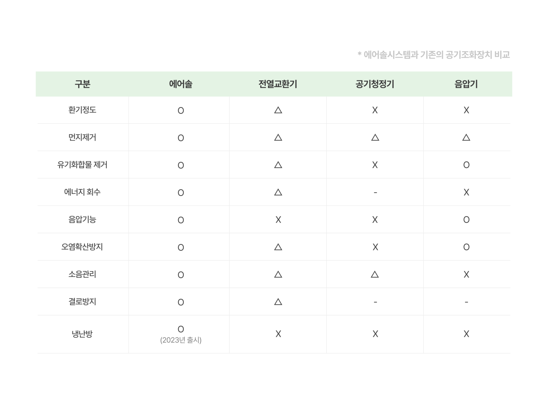Image resolution: width=548 pixels, height=402 pixels.
Task: Click the 에어솔 column header
Action: click(x=180, y=84)
